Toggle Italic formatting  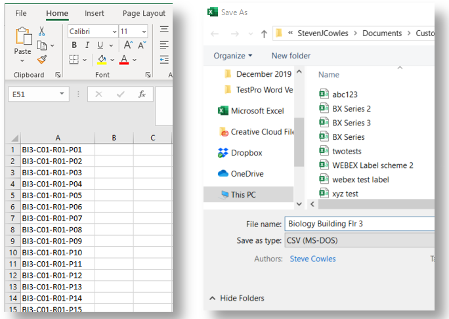point(87,45)
